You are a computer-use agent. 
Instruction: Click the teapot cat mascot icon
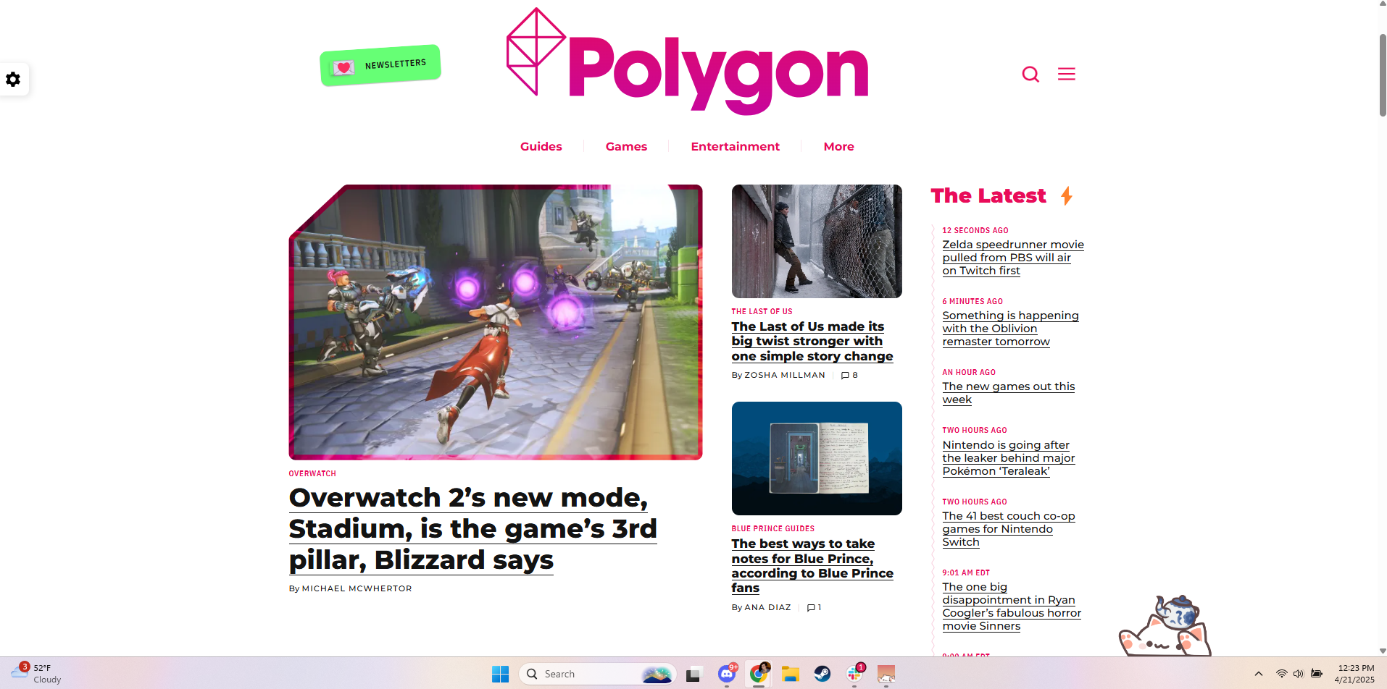(x=1164, y=627)
